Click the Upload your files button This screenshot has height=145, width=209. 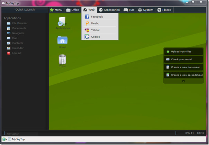183,52
